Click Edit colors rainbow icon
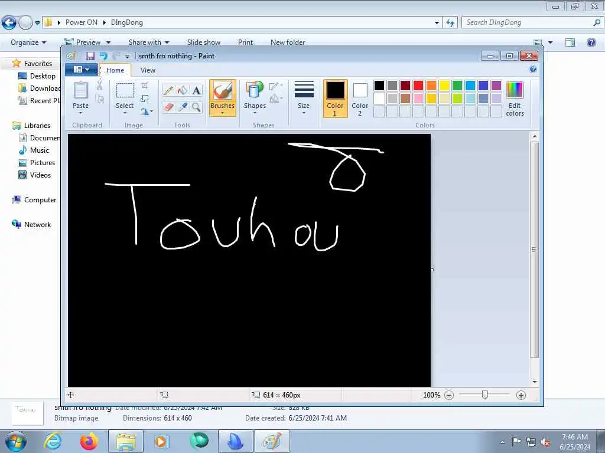The image size is (605, 453). [515, 90]
